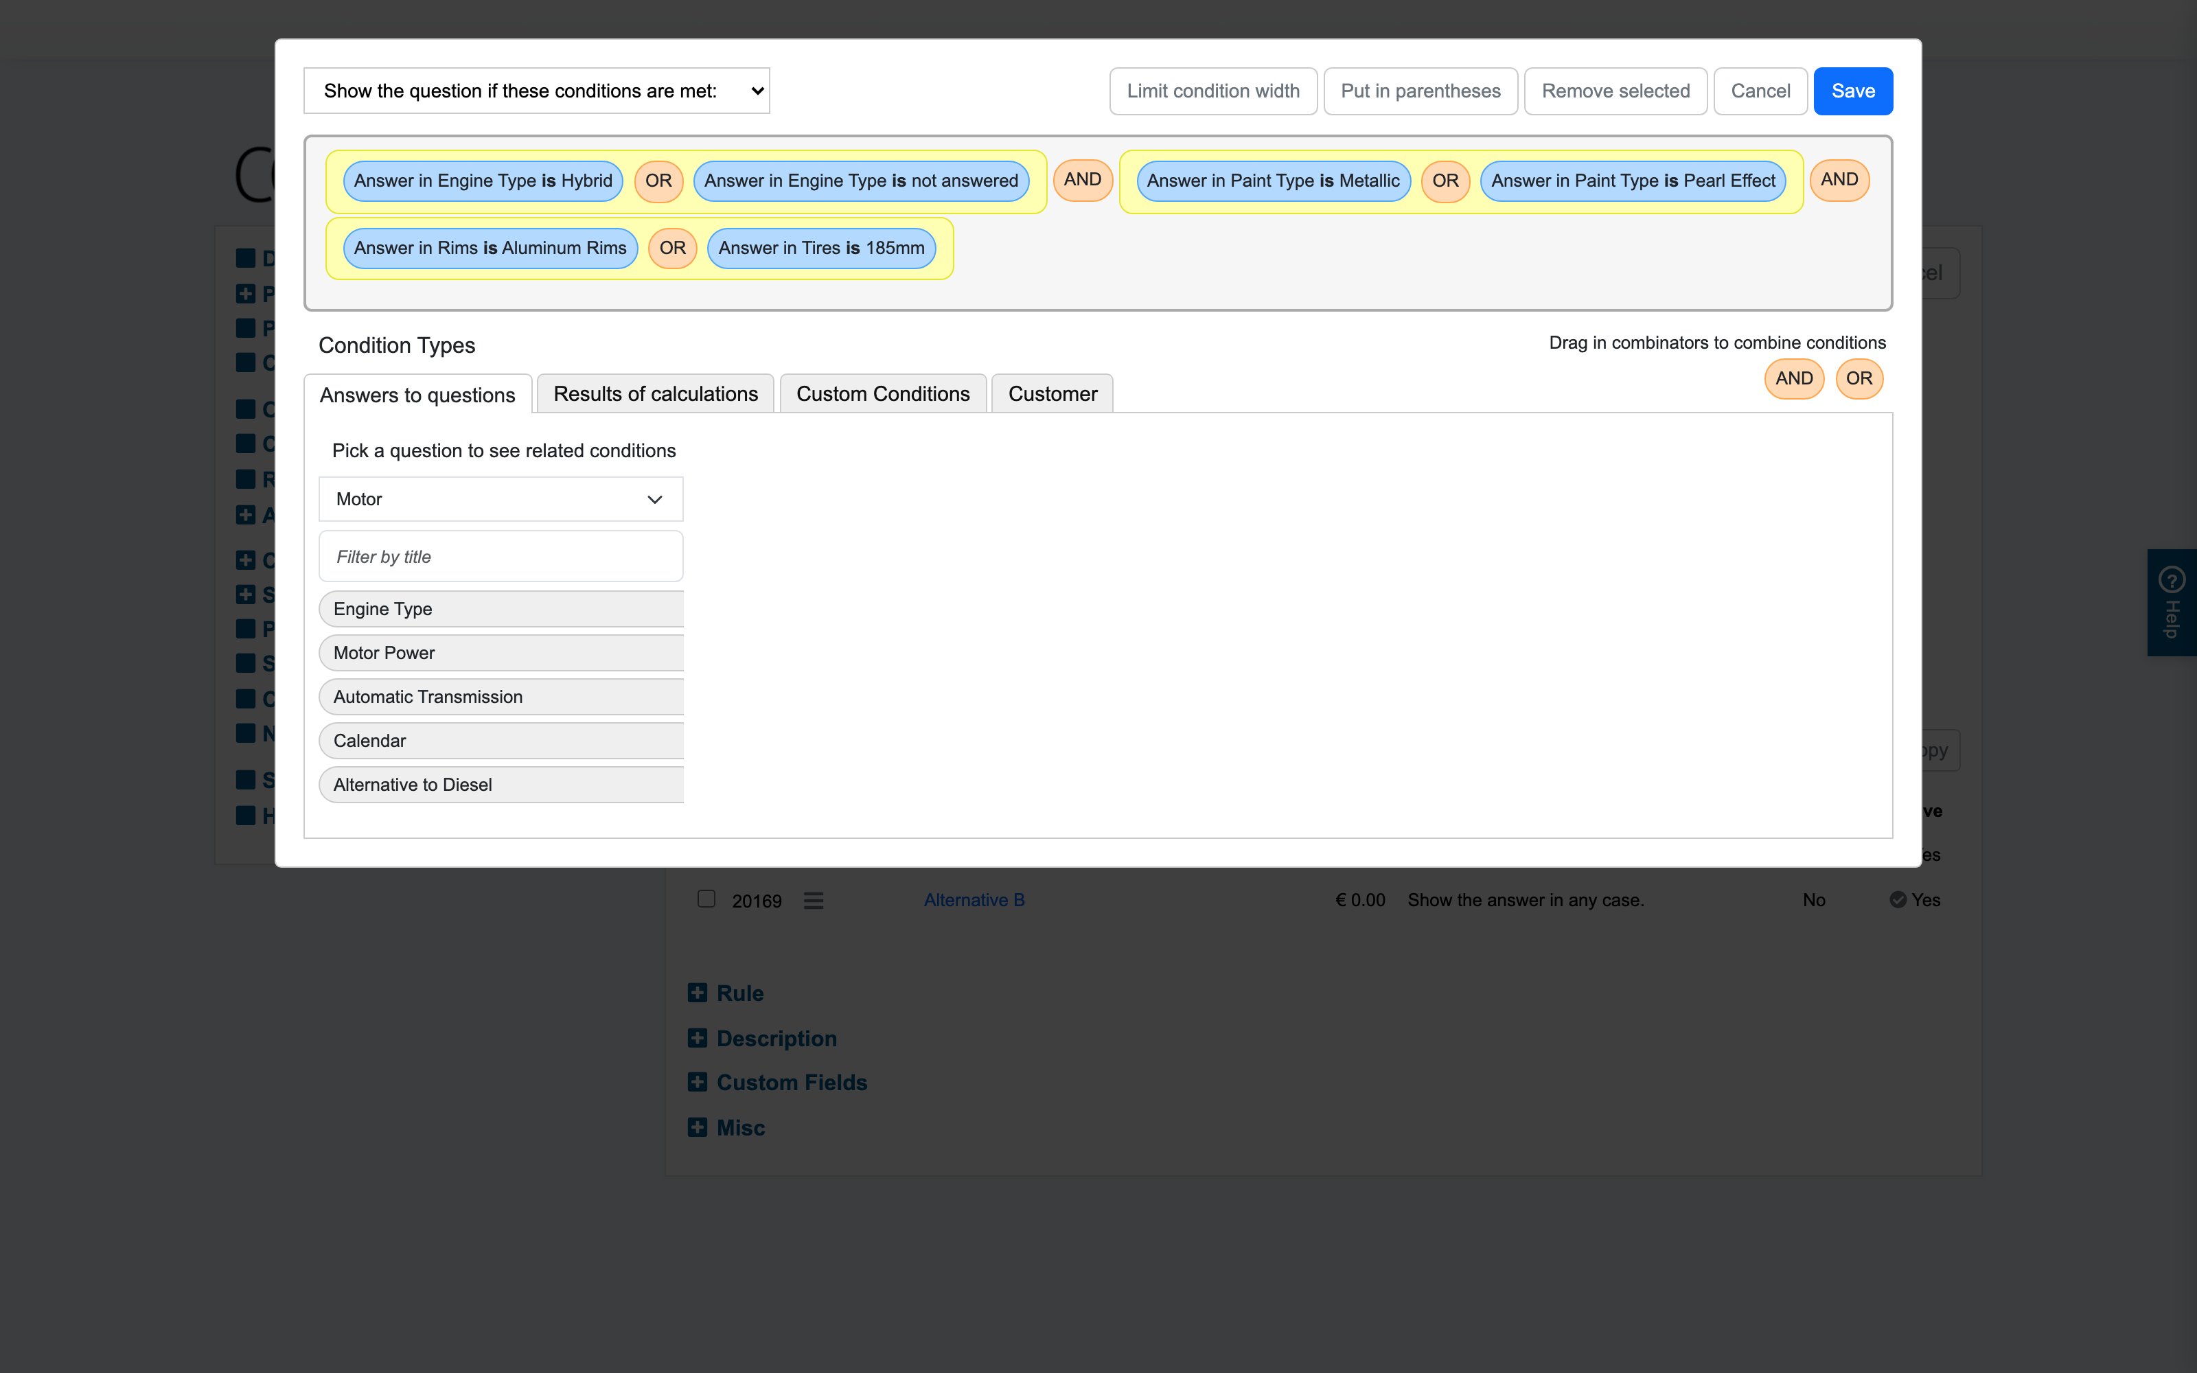Open the Motor question group dropdown
The image size is (2197, 1373).
pyautogui.click(x=501, y=500)
